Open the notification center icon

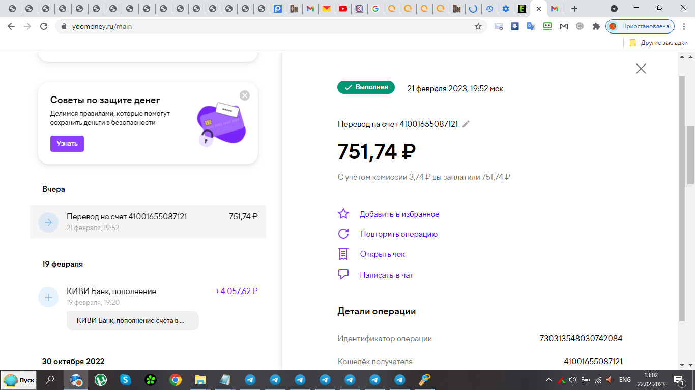679,380
